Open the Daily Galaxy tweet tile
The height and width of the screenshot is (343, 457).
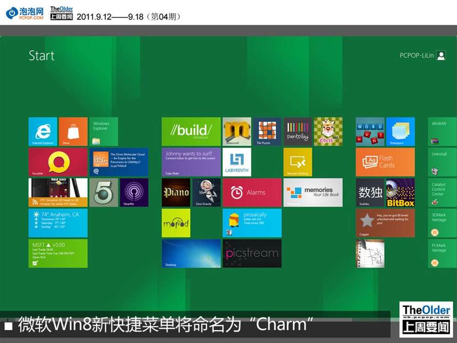point(119,162)
